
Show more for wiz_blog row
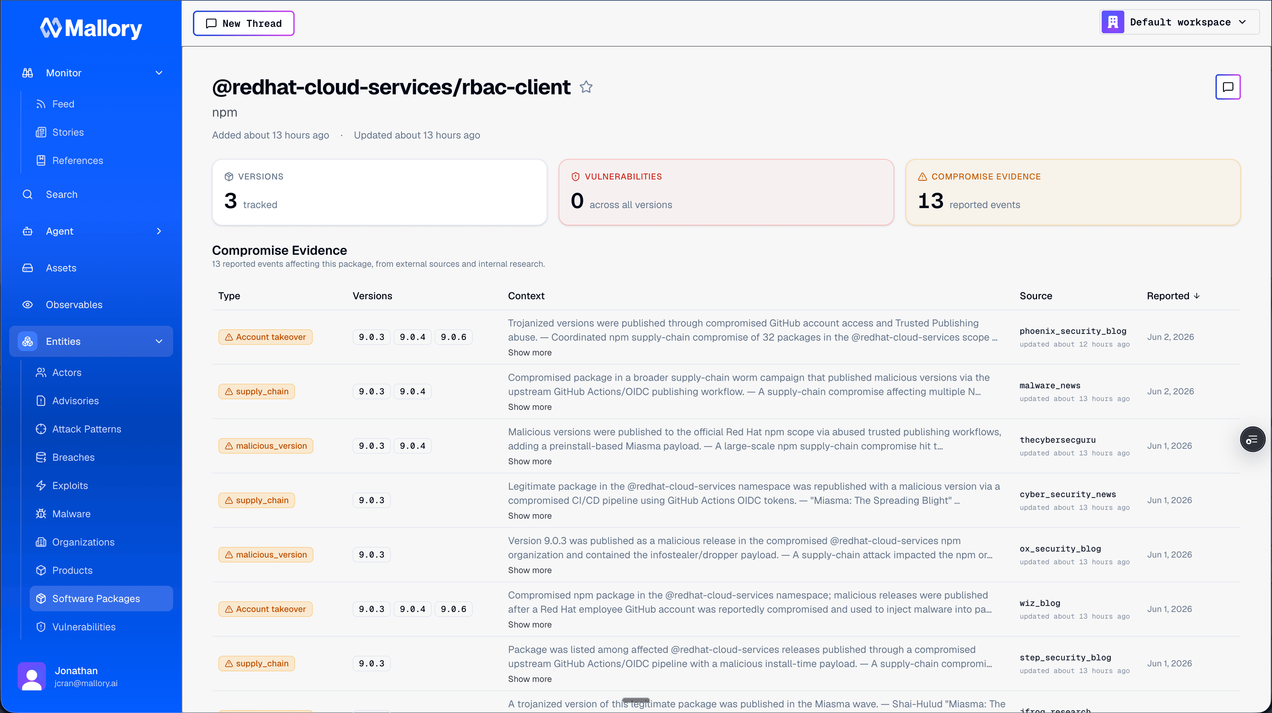(x=529, y=625)
